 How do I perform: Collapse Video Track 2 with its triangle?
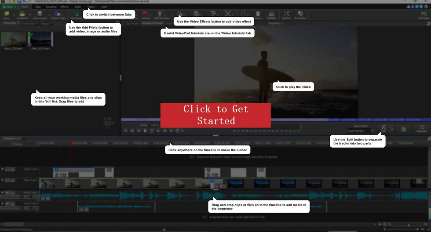[3, 170]
